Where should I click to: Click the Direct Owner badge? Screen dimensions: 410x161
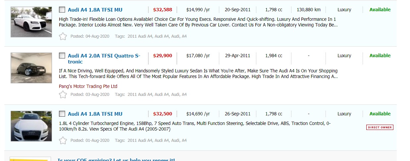tap(380, 127)
